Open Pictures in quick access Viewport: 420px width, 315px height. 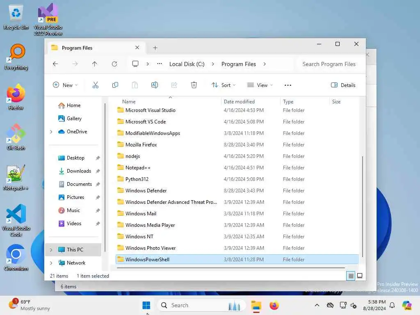75,197
